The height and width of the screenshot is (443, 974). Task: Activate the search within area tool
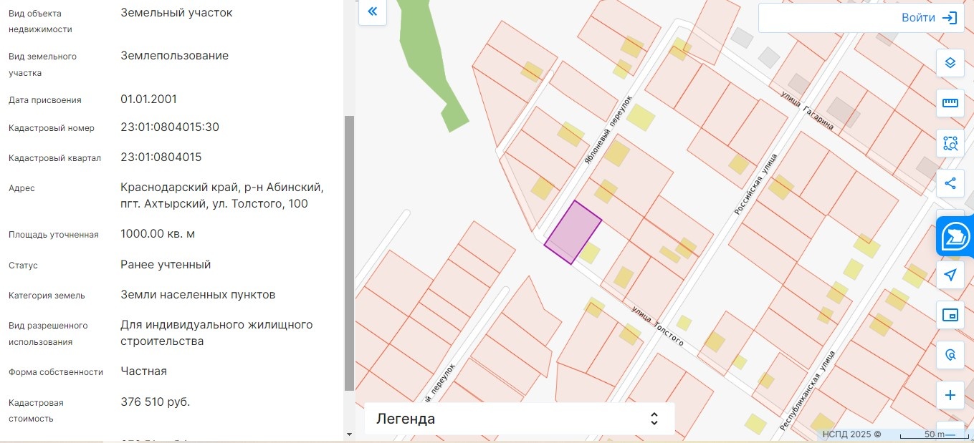(950, 143)
